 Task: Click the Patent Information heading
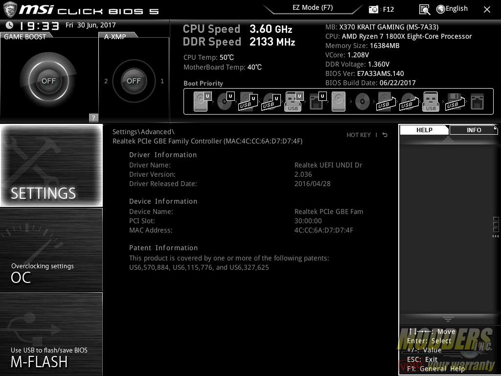pyautogui.click(x=163, y=248)
